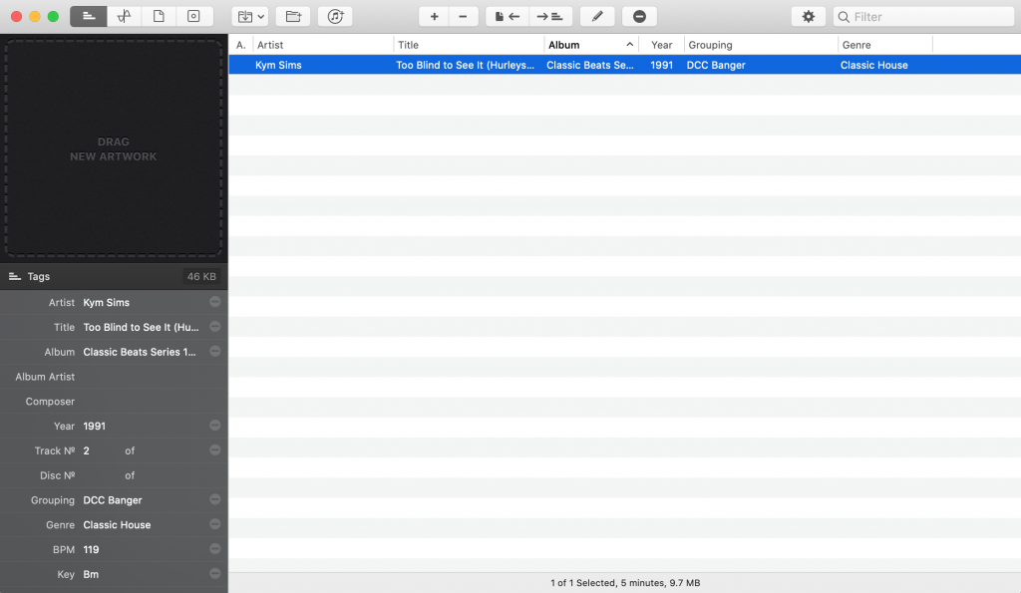The height and width of the screenshot is (593, 1021).
Task: Clear the Title tag with its minus icon
Action: coord(215,327)
